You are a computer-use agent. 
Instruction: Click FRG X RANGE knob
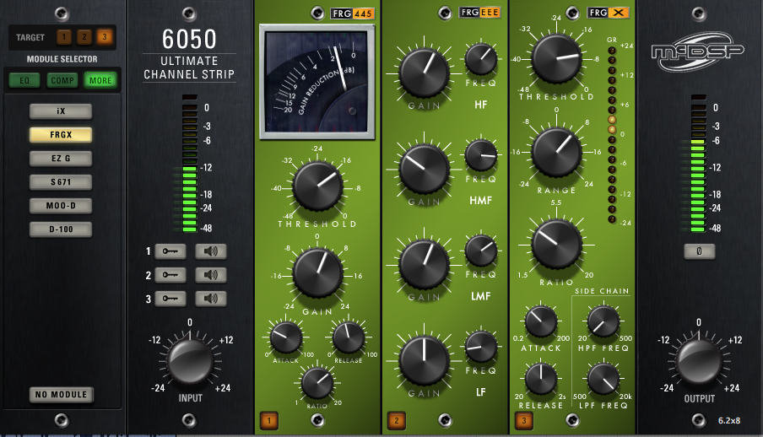coord(556,153)
